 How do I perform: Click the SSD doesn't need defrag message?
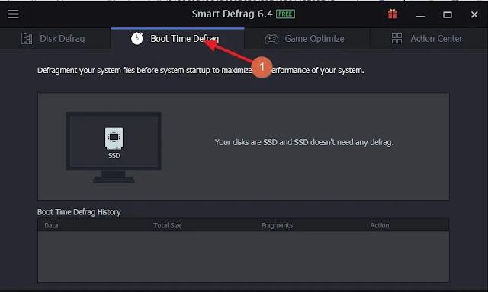[x=304, y=142]
